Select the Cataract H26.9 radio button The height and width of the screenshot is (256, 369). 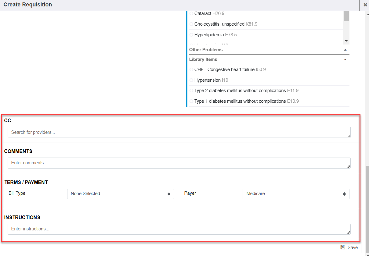click(191, 13)
